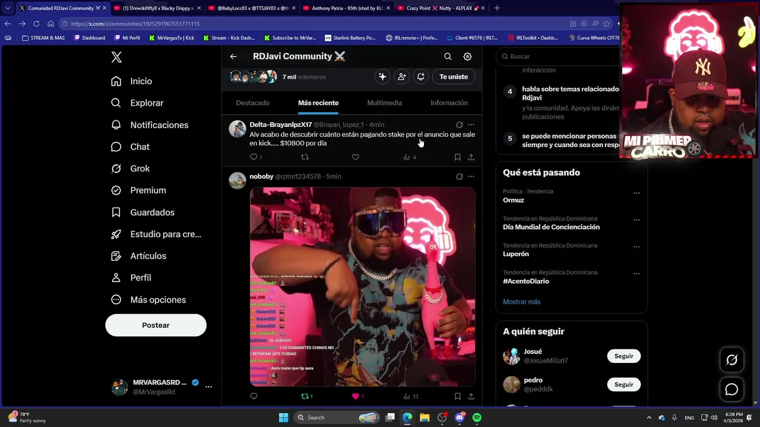
Task: Open Guardados bookmarks in the sidebar
Action: pyautogui.click(x=143, y=212)
